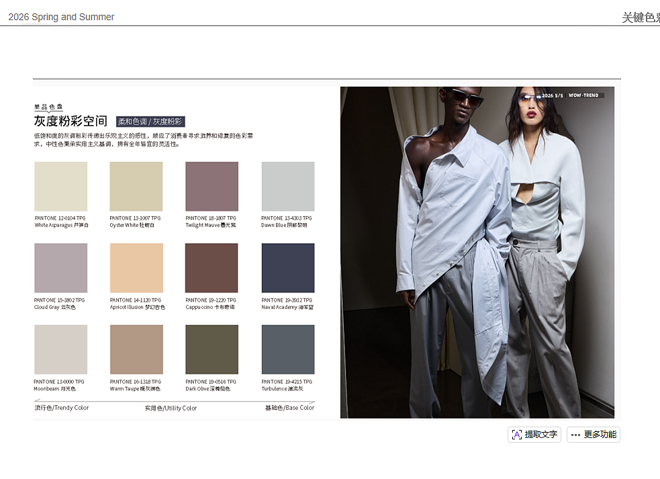This screenshot has width=660, height=479.
Task: Pick the Twilight Mauve color swatch
Action: coord(211,186)
